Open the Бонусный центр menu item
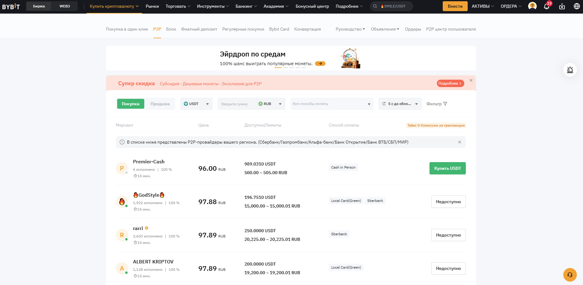This screenshot has width=583, height=285. [x=312, y=6]
